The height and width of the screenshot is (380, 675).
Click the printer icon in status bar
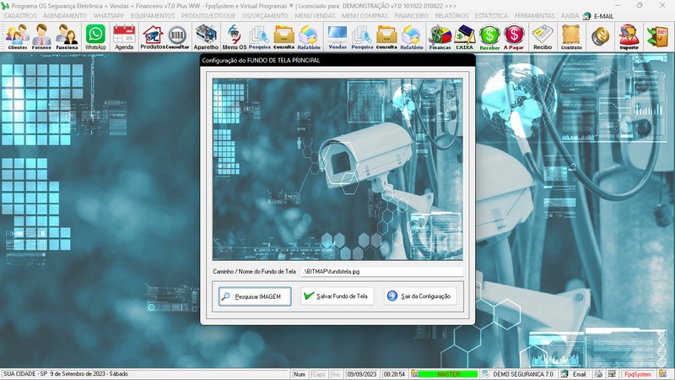[x=599, y=374]
